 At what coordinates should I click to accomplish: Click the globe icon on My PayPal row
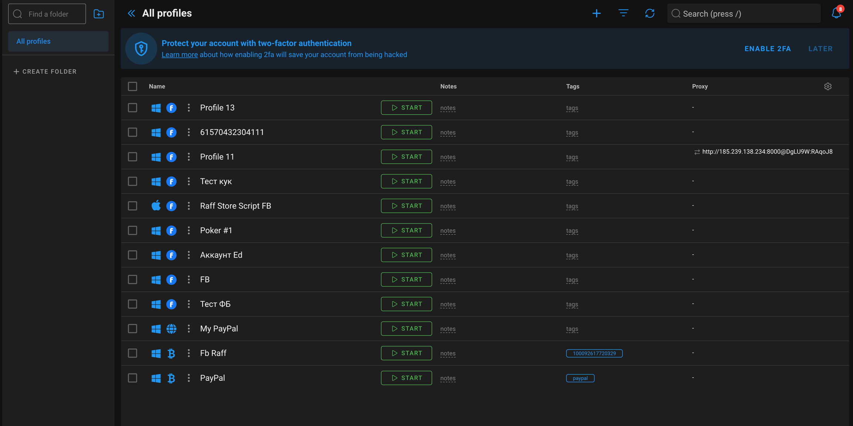click(x=171, y=329)
